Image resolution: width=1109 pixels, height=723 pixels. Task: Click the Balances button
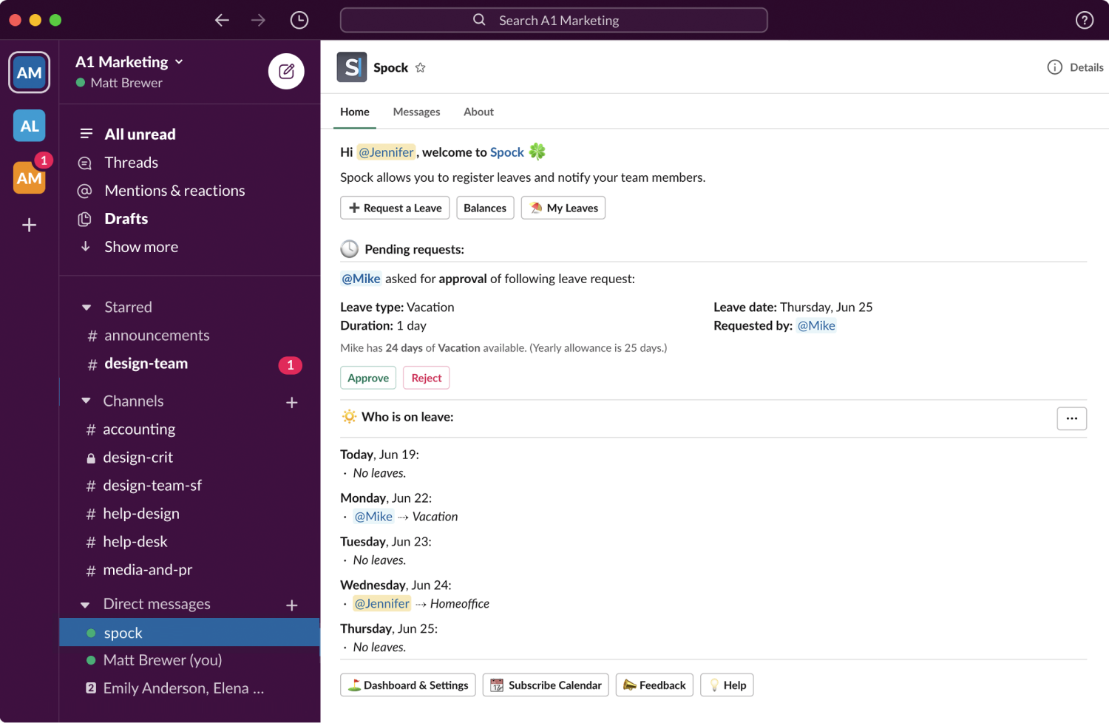point(485,208)
